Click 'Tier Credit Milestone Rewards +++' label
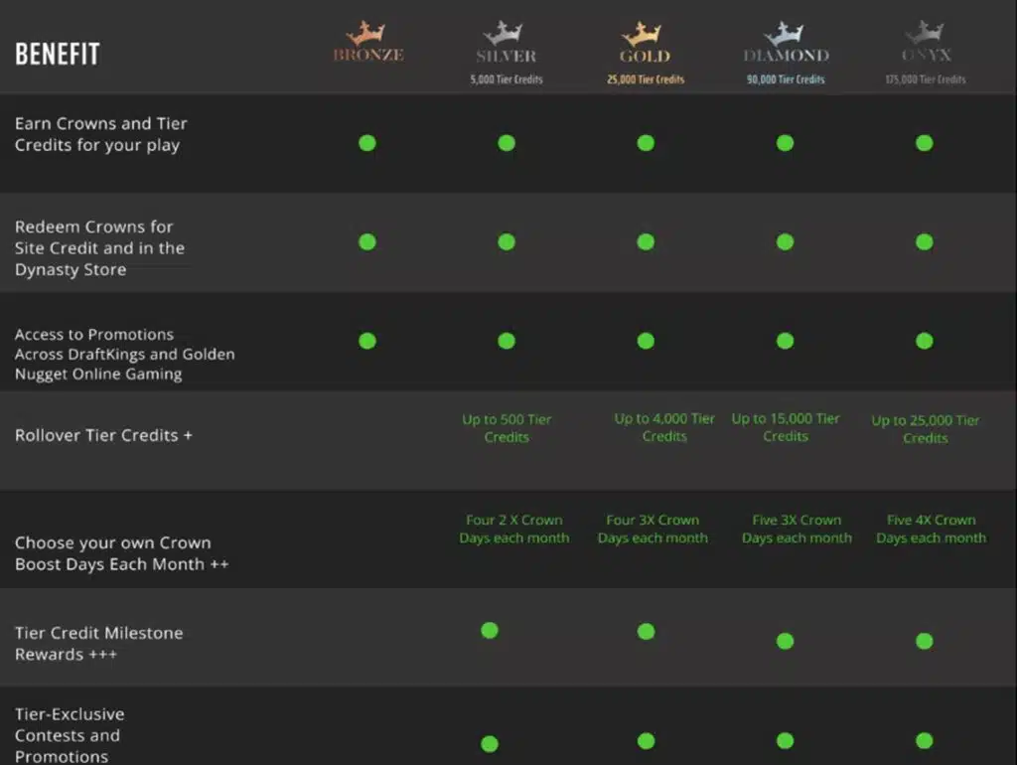The height and width of the screenshot is (765, 1017). [x=98, y=643]
